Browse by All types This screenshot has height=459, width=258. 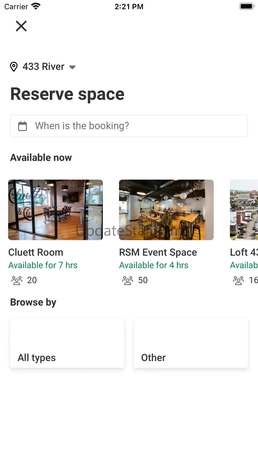[67, 343]
